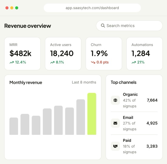The height and width of the screenshot is (164, 167).
Task: Click the yellow minimize window dot
Action: (12, 8)
